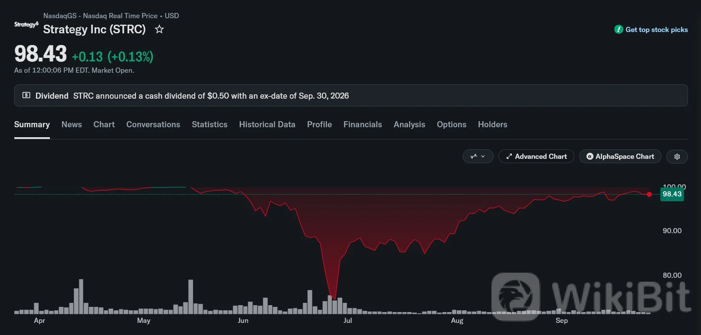Click the dividend banner icon
The image size is (701, 335).
coord(26,95)
